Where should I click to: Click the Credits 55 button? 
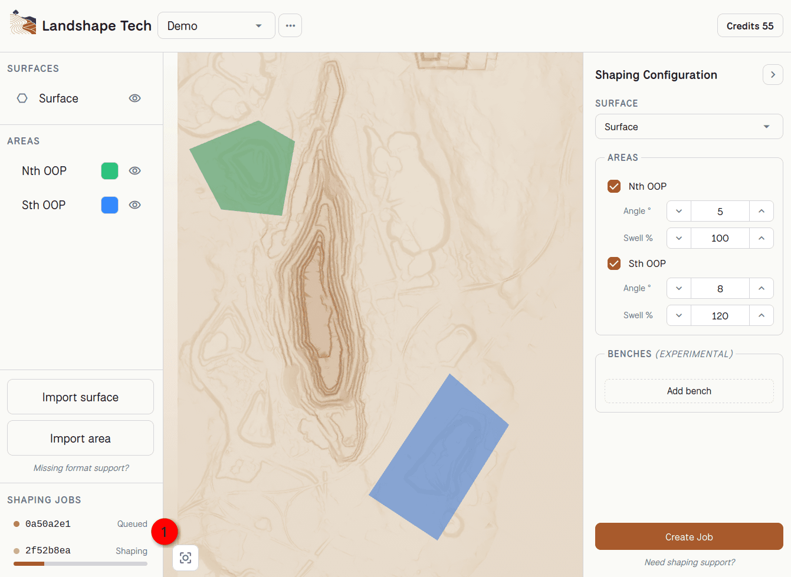coord(750,26)
